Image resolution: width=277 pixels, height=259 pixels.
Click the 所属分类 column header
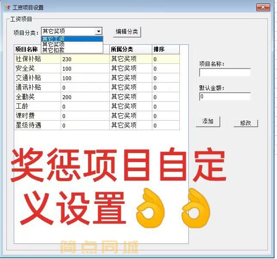[x=131, y=50]
